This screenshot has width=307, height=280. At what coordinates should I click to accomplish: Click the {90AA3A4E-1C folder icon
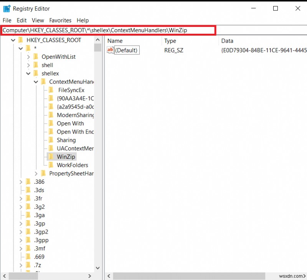tap(51, 98)
